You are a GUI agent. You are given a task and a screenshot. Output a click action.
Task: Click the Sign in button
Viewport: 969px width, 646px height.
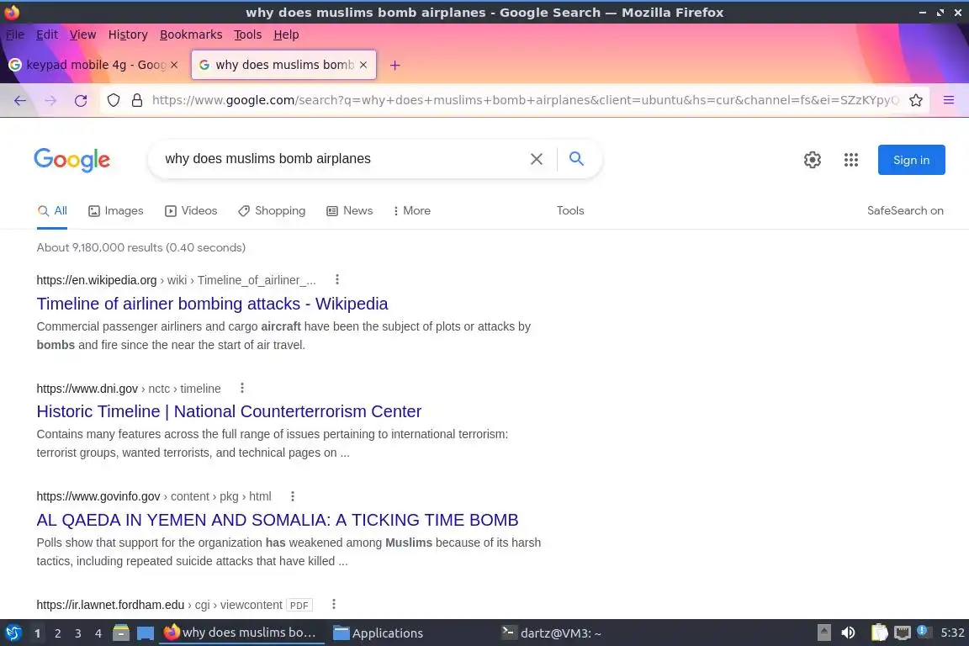(912, 160)
